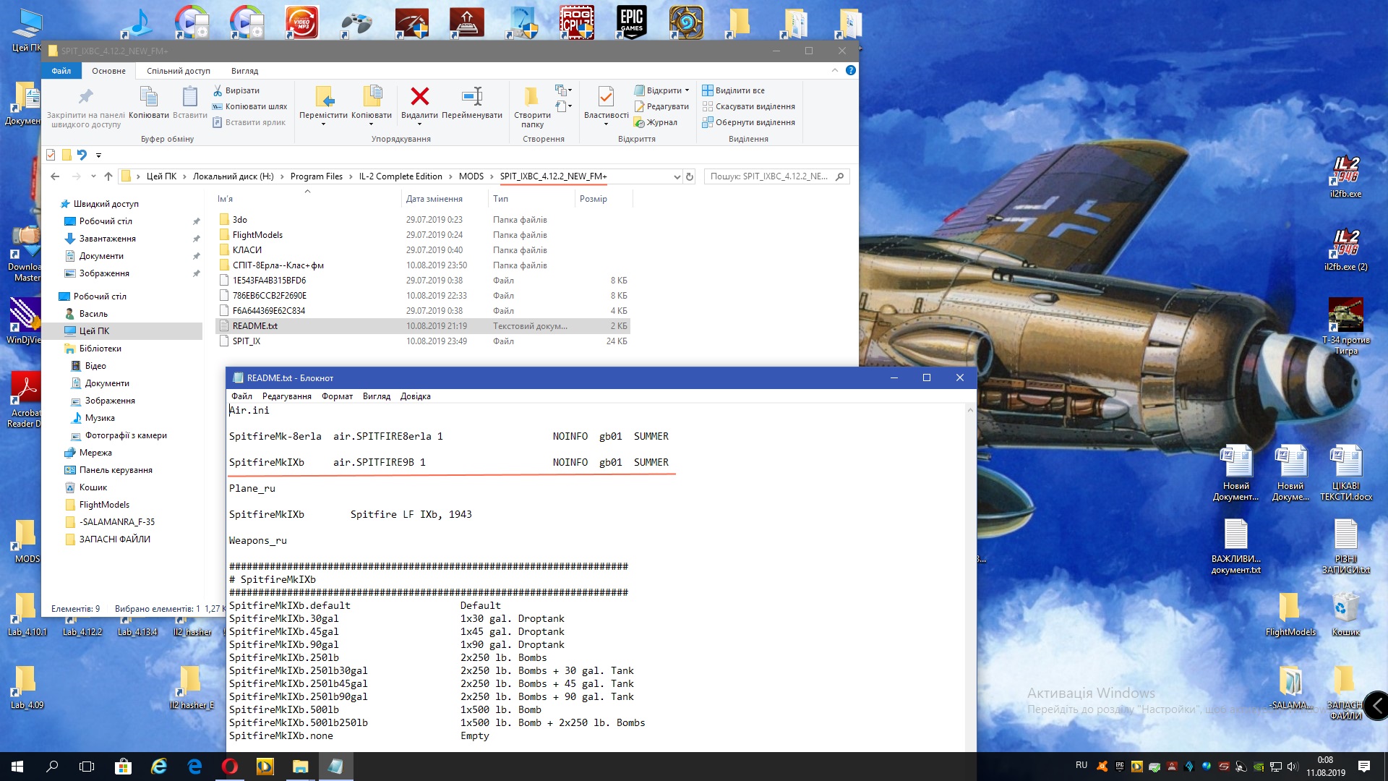Sort by Розмір column header
This screenshot has width=1388, height=781.
point(593,199)
